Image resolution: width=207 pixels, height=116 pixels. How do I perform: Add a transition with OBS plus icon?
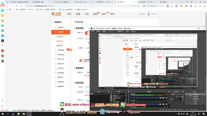click(177, 97)
